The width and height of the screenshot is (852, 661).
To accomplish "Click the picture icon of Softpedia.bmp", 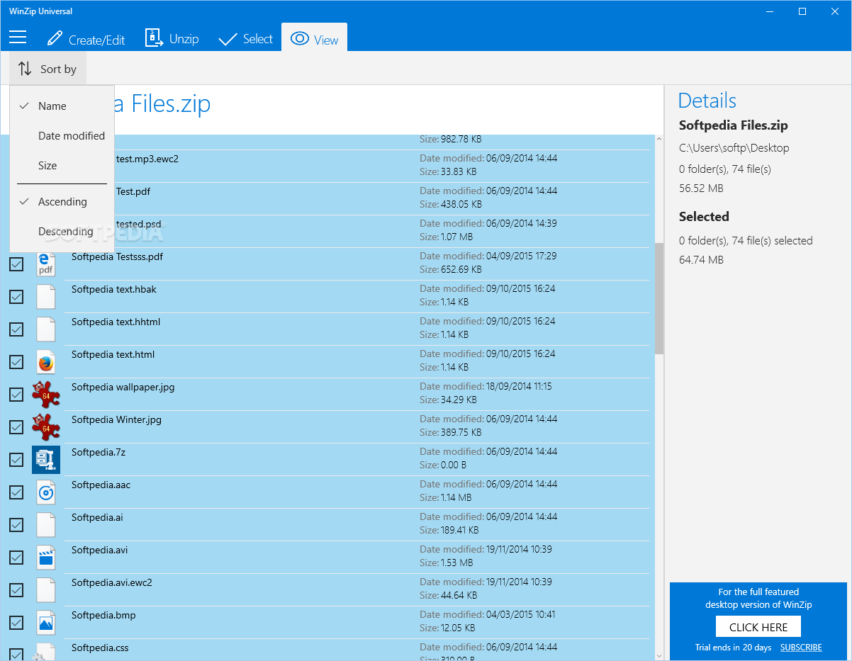I will (46, 623).
